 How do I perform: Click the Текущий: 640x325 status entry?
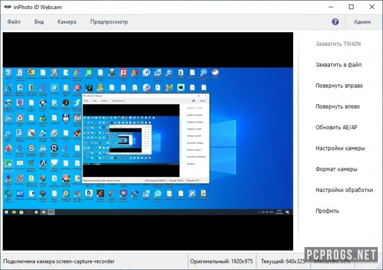pos(283,261)
